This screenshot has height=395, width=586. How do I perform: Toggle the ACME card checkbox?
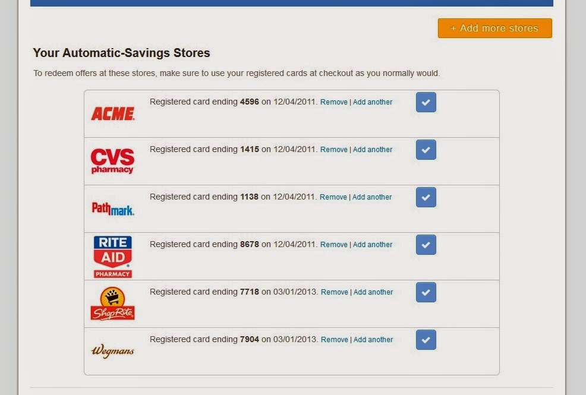click(426, 102)
